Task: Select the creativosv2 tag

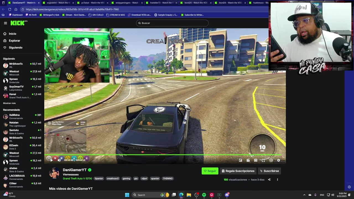Action: [x=113, y=179]
